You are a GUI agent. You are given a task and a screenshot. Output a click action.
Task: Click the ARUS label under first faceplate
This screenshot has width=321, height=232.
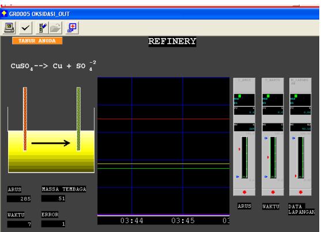(244, 206)
